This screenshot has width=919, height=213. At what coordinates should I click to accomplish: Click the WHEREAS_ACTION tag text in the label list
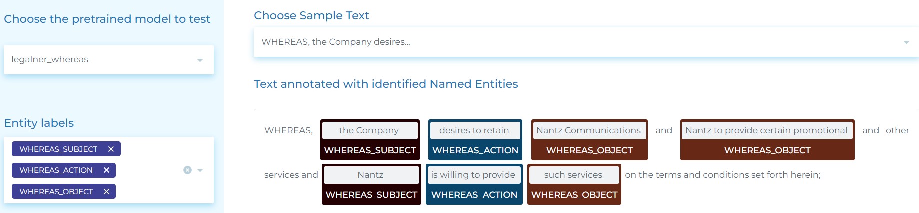pos(56,170)
